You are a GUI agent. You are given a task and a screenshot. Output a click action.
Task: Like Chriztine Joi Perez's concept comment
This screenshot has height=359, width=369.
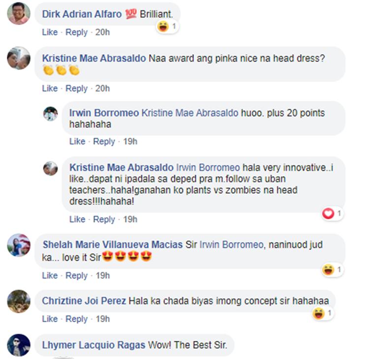[x=50, y=319]
